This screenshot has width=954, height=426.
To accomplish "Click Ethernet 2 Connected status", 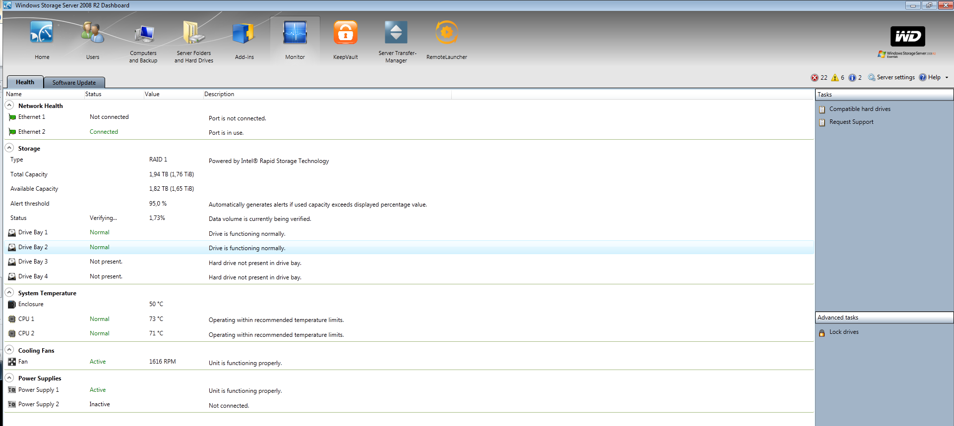I will point(104,132).
